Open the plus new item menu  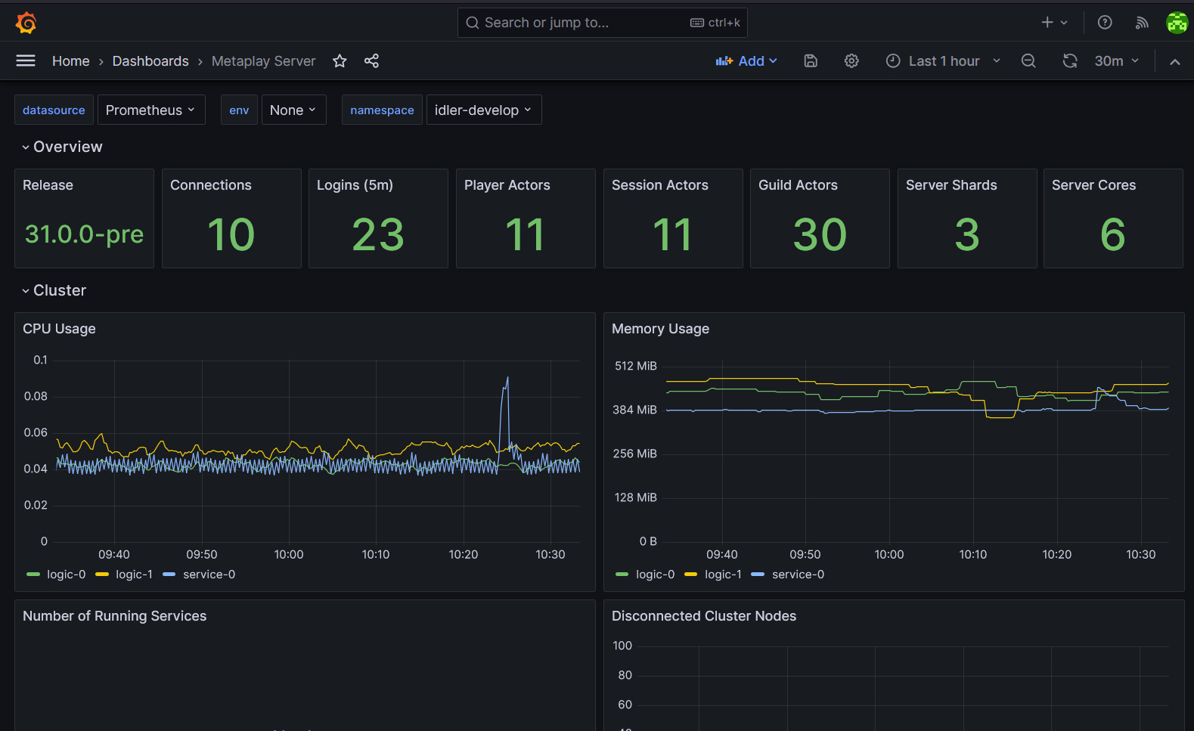pyautogui.click(x=1054, y=23)
